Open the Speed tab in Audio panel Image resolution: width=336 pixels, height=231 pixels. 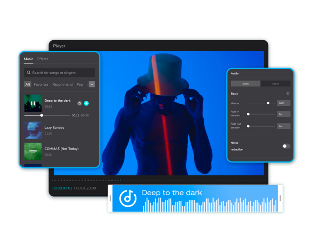point(276,84)
